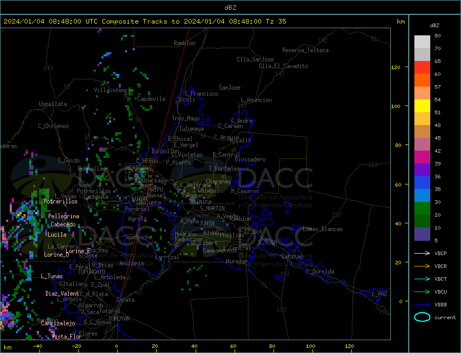Click the magenta 42 dBZ legend swatch

pos(422,157)
